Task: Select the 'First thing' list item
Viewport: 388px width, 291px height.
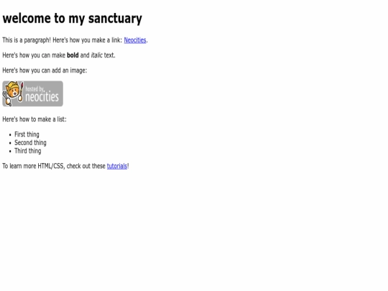Action: (x=27, y=134)
